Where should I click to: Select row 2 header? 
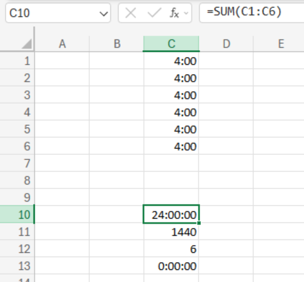[x=17, y=78]
